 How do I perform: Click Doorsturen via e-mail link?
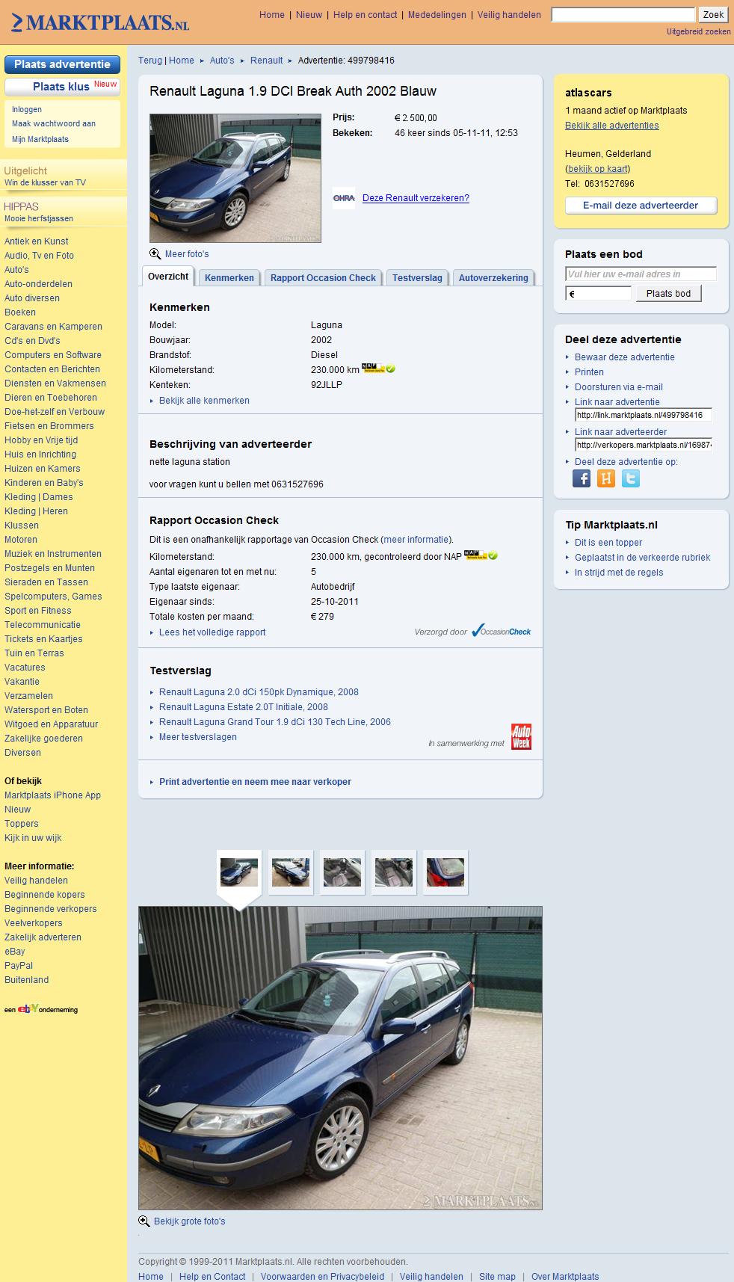click(x=619, y=387)
